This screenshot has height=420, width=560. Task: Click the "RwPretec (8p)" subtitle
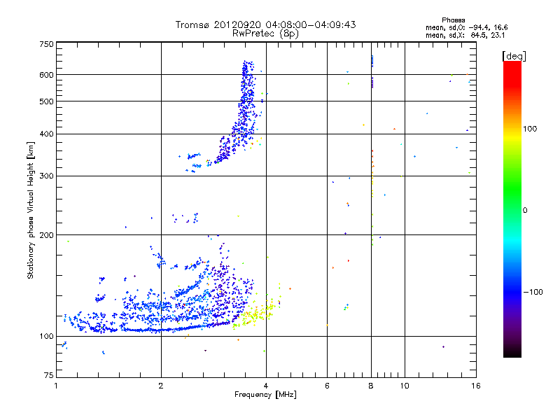(x=265, y=34)
